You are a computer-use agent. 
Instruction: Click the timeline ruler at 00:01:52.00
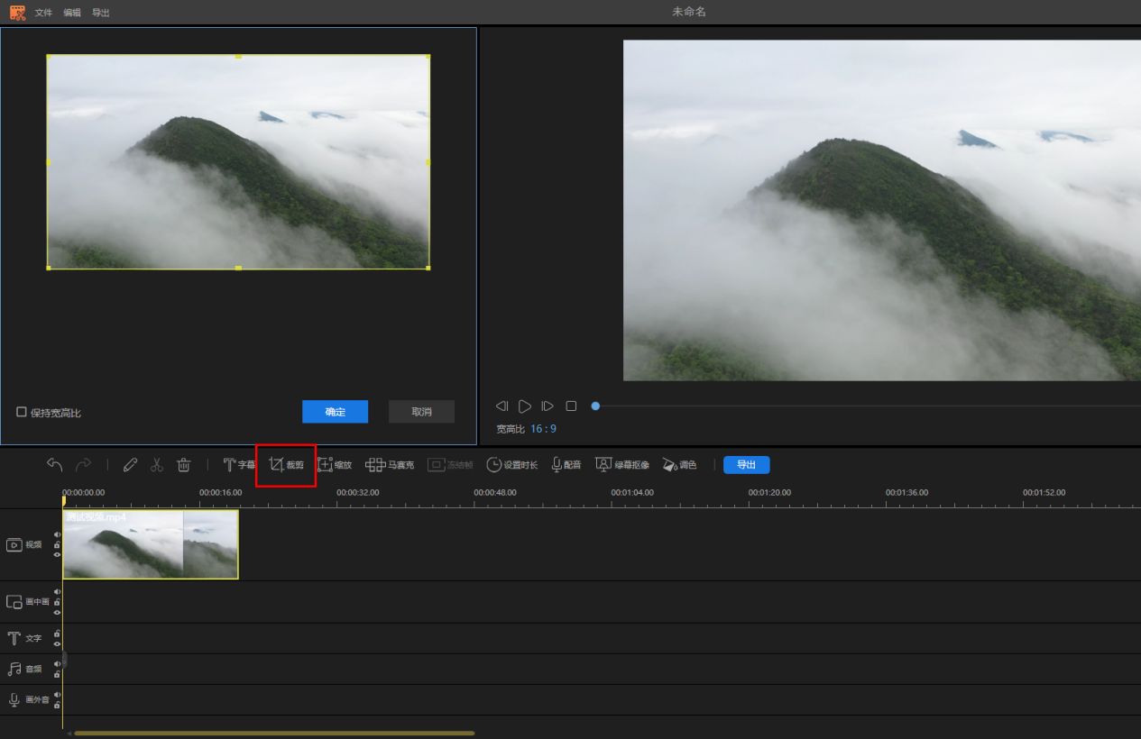tap(1044, 493)
